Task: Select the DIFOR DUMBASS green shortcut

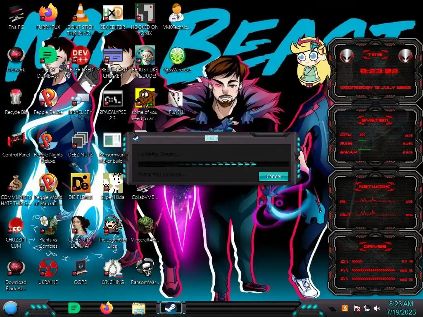Action: point(48,63)
